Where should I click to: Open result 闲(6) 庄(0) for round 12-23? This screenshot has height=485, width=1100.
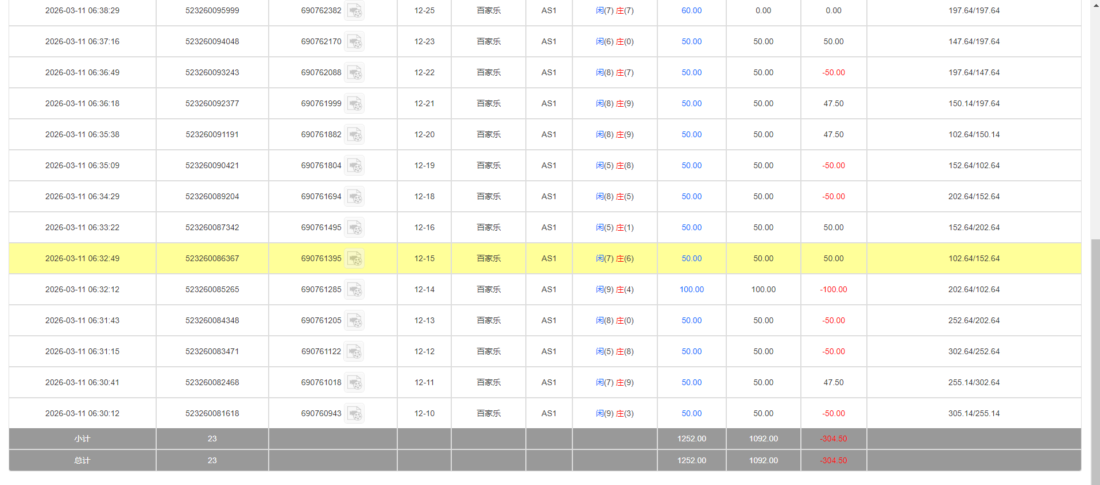[x=614, y=42]
